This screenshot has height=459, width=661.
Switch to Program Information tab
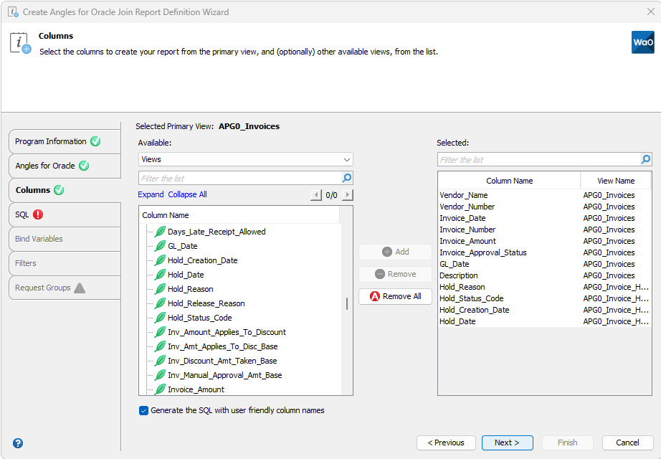[x=51, y=141]
